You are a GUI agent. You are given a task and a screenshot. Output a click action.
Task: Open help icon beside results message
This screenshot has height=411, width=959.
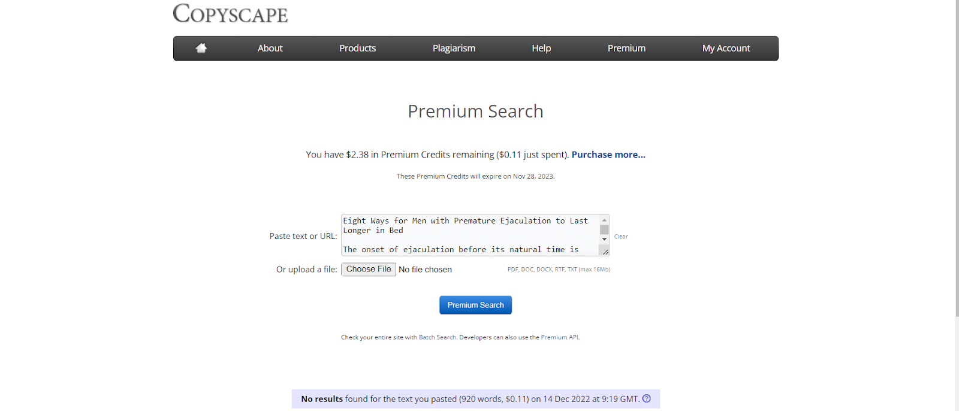pyautogui.click(x=647, y=398)
